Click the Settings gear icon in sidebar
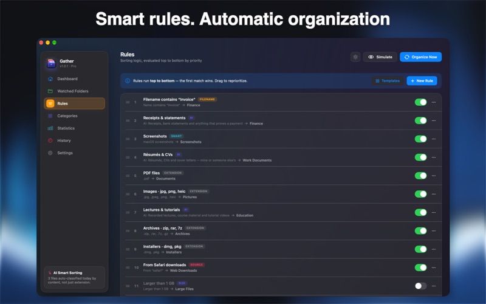Screen dimensions: 486x304 pyautogui.click(x=50, y=153)
